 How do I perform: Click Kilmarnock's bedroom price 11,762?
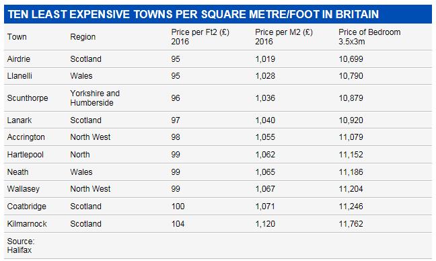(x=351, y=224)
